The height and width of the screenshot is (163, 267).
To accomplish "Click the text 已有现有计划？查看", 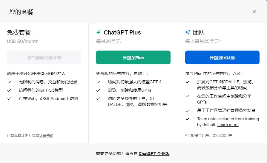I will [x=23, y=136].
